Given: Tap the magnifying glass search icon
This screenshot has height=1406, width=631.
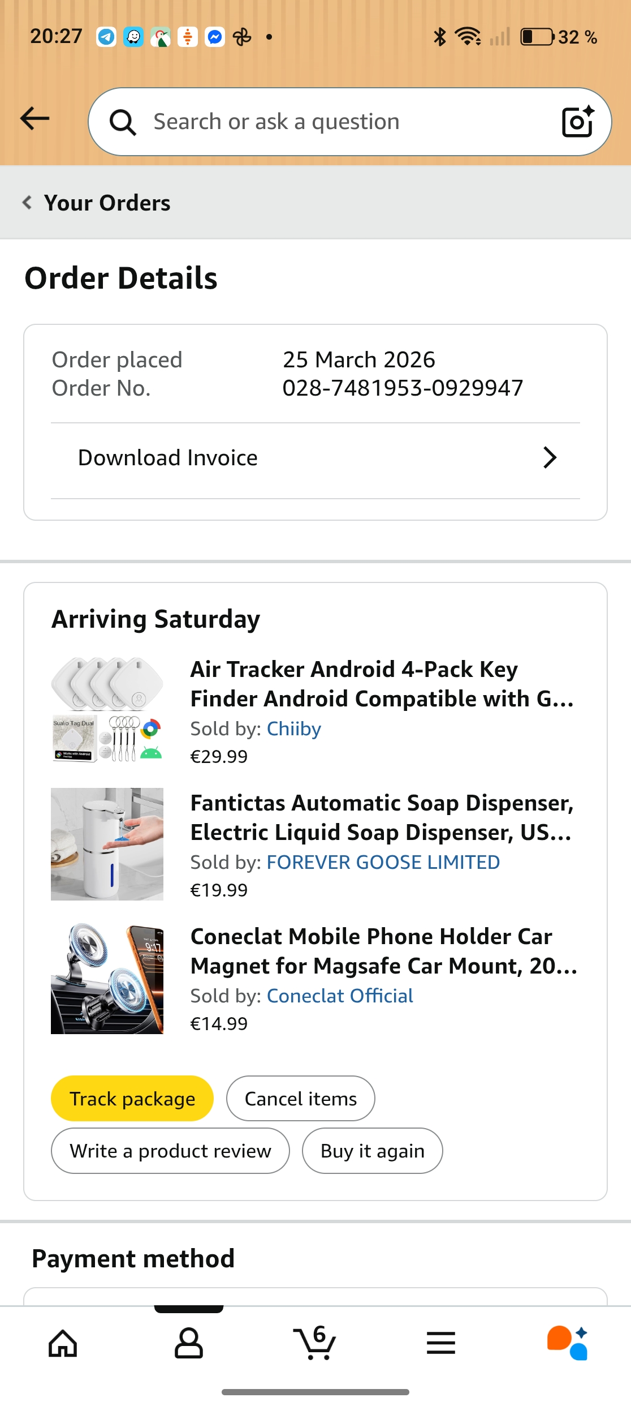Looking at the screenshot, I should tap(123, 122).
